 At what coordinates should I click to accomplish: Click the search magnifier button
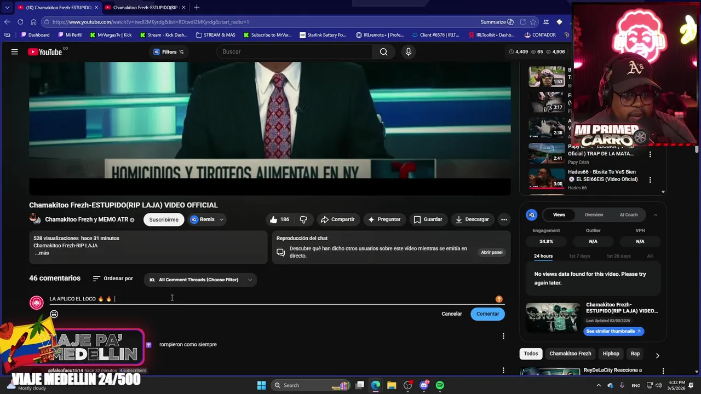(383, 51)
